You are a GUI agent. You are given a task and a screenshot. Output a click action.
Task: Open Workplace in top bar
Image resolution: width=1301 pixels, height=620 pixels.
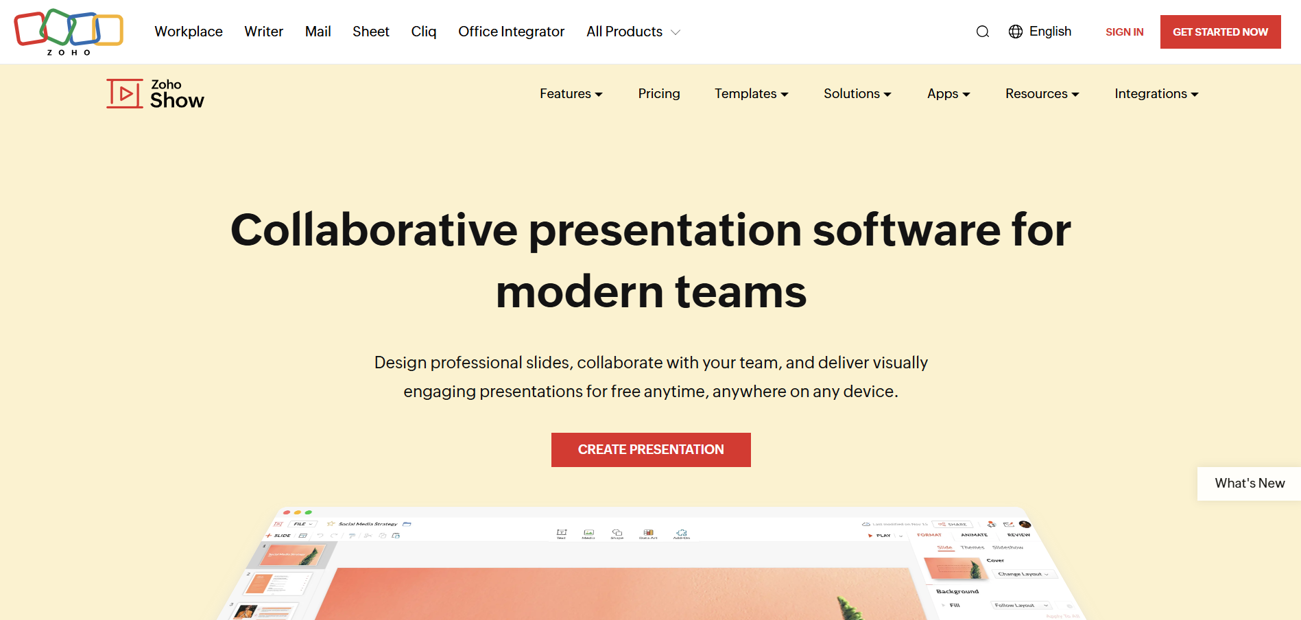pos(189,32)
